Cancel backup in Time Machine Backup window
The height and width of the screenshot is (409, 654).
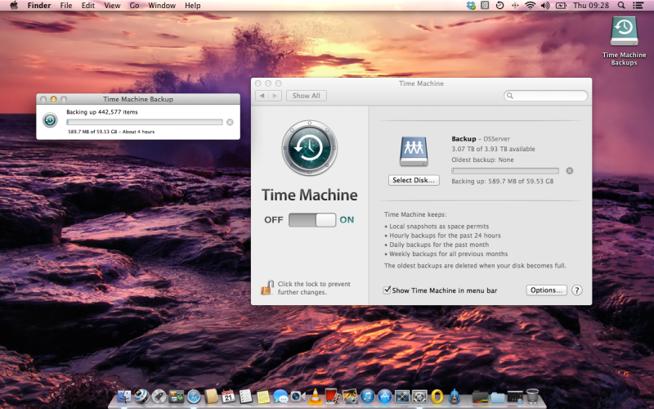coord(230,122)
